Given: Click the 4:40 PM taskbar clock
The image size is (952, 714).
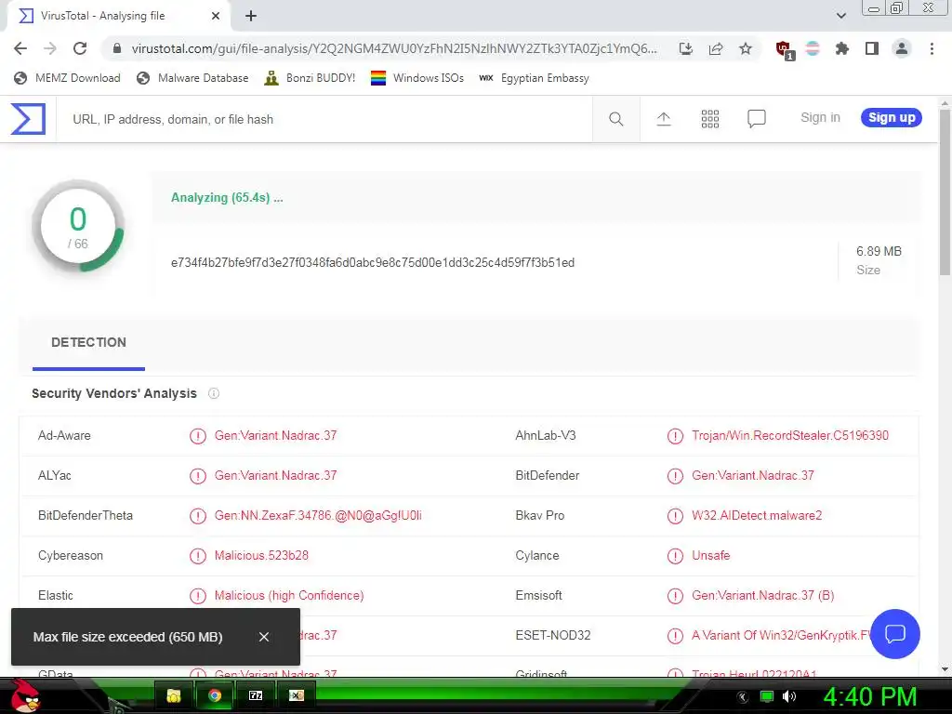Looking at the screenshot, I should click(870, 696).
